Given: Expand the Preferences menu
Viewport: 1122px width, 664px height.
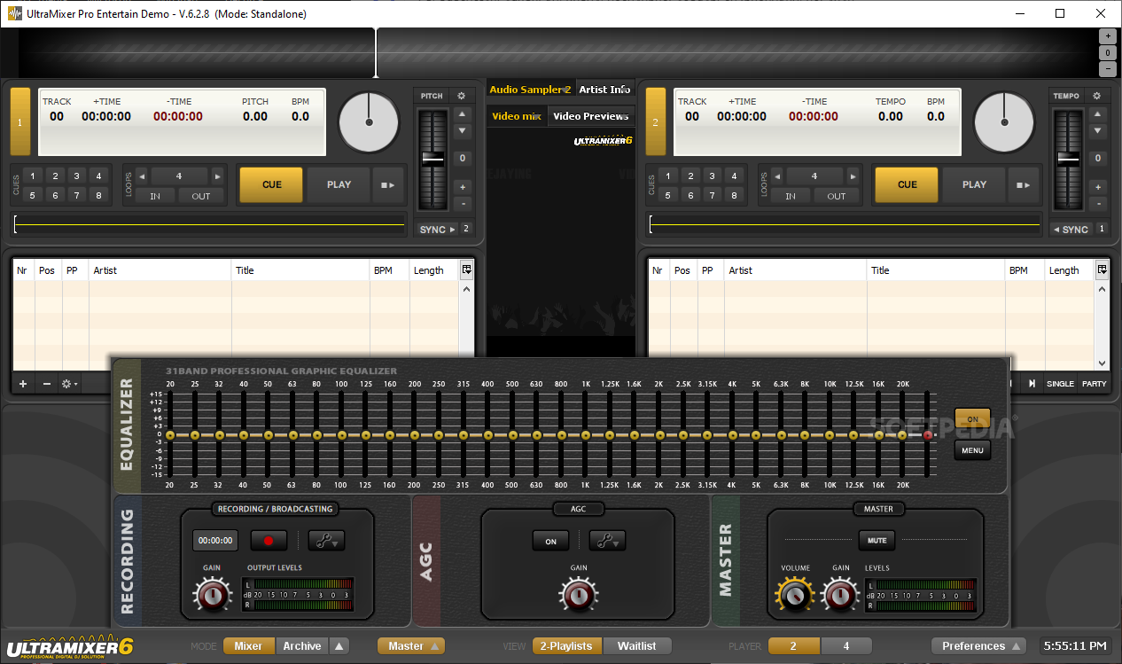Looking at the screenshot, I should tap(978, 646).
